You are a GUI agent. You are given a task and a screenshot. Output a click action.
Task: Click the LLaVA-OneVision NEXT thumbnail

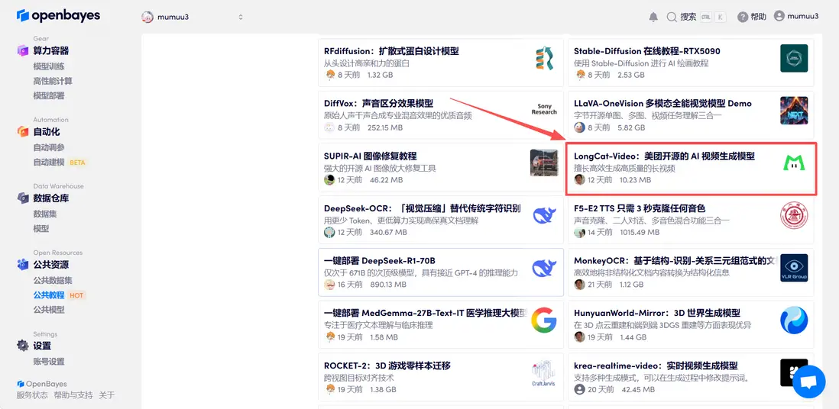tap(794, 110)
